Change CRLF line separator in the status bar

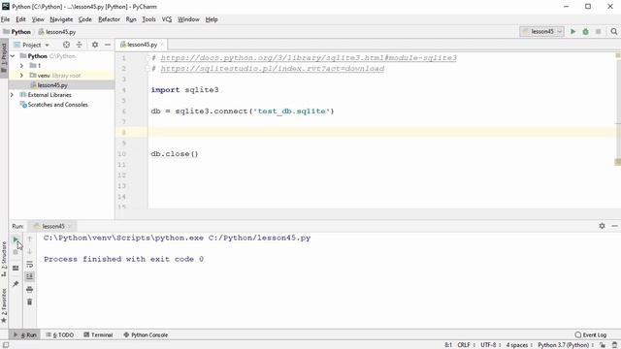pyautogui.click(x=466, y=345)
